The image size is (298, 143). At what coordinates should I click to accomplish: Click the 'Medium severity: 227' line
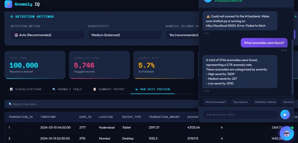point(221,79)
